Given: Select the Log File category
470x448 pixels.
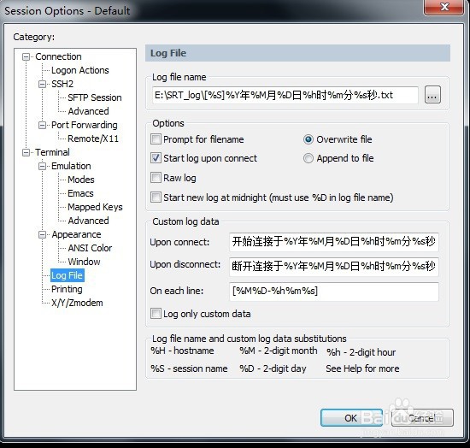Looking at the screenshot, I should click(68, 275).
